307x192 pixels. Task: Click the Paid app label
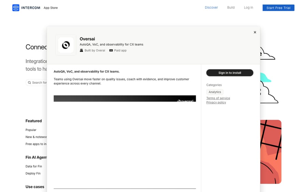click(120, 50)
